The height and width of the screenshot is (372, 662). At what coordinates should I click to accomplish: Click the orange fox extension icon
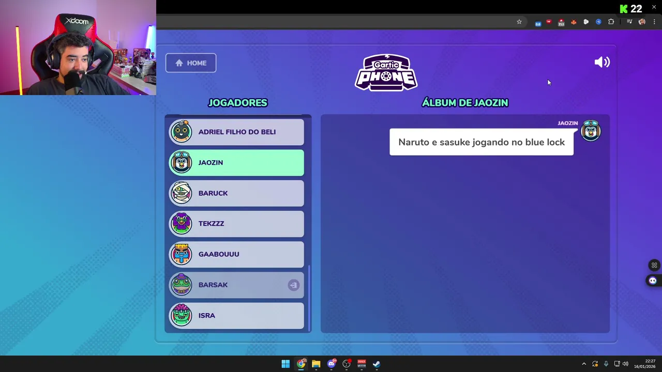click(x=574, y=22)
